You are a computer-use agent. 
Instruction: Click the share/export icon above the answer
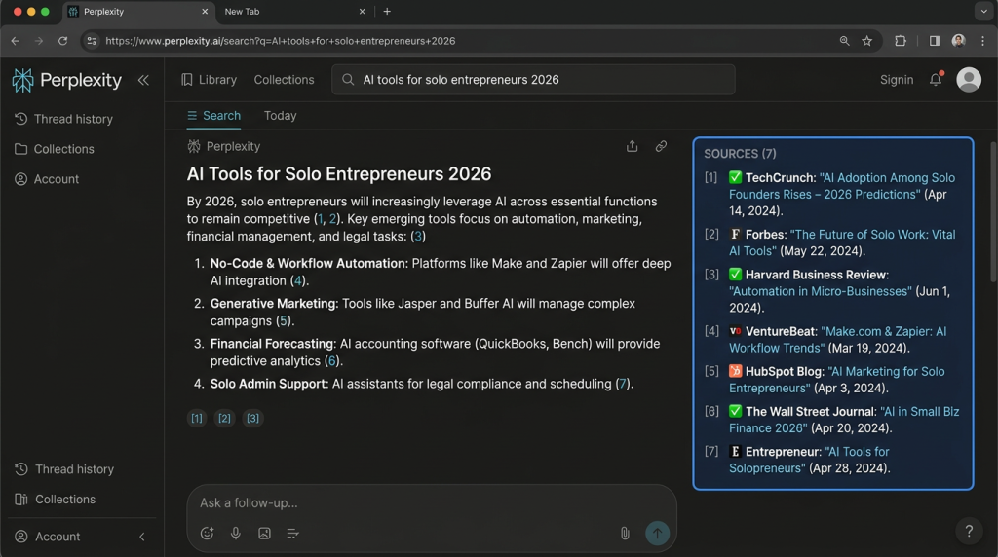coord(632,146)
